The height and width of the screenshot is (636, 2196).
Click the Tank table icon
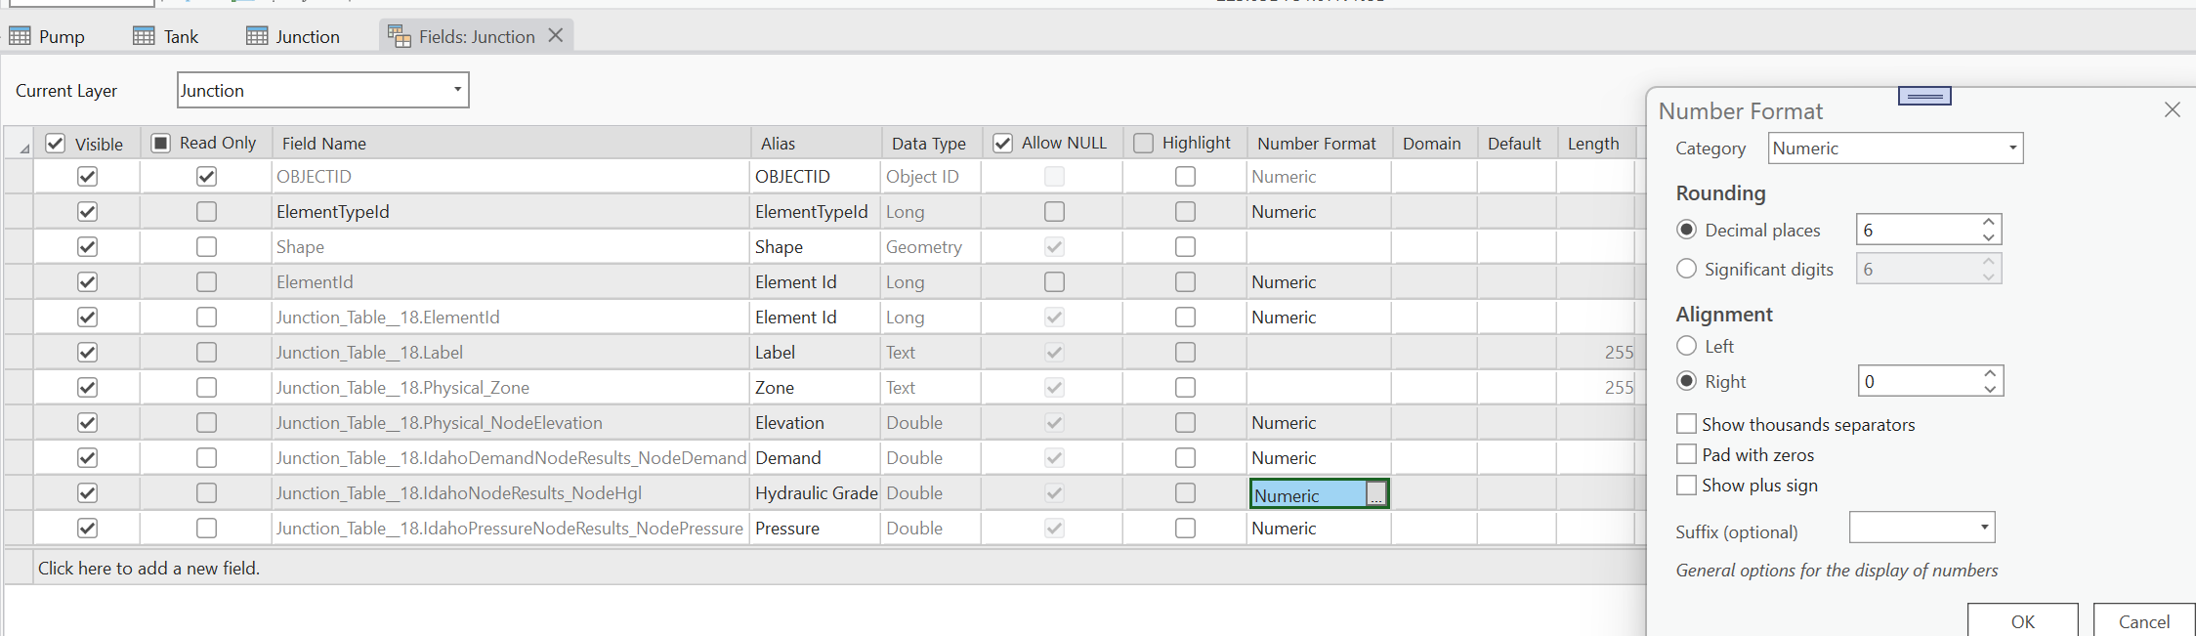coord(144,36)
